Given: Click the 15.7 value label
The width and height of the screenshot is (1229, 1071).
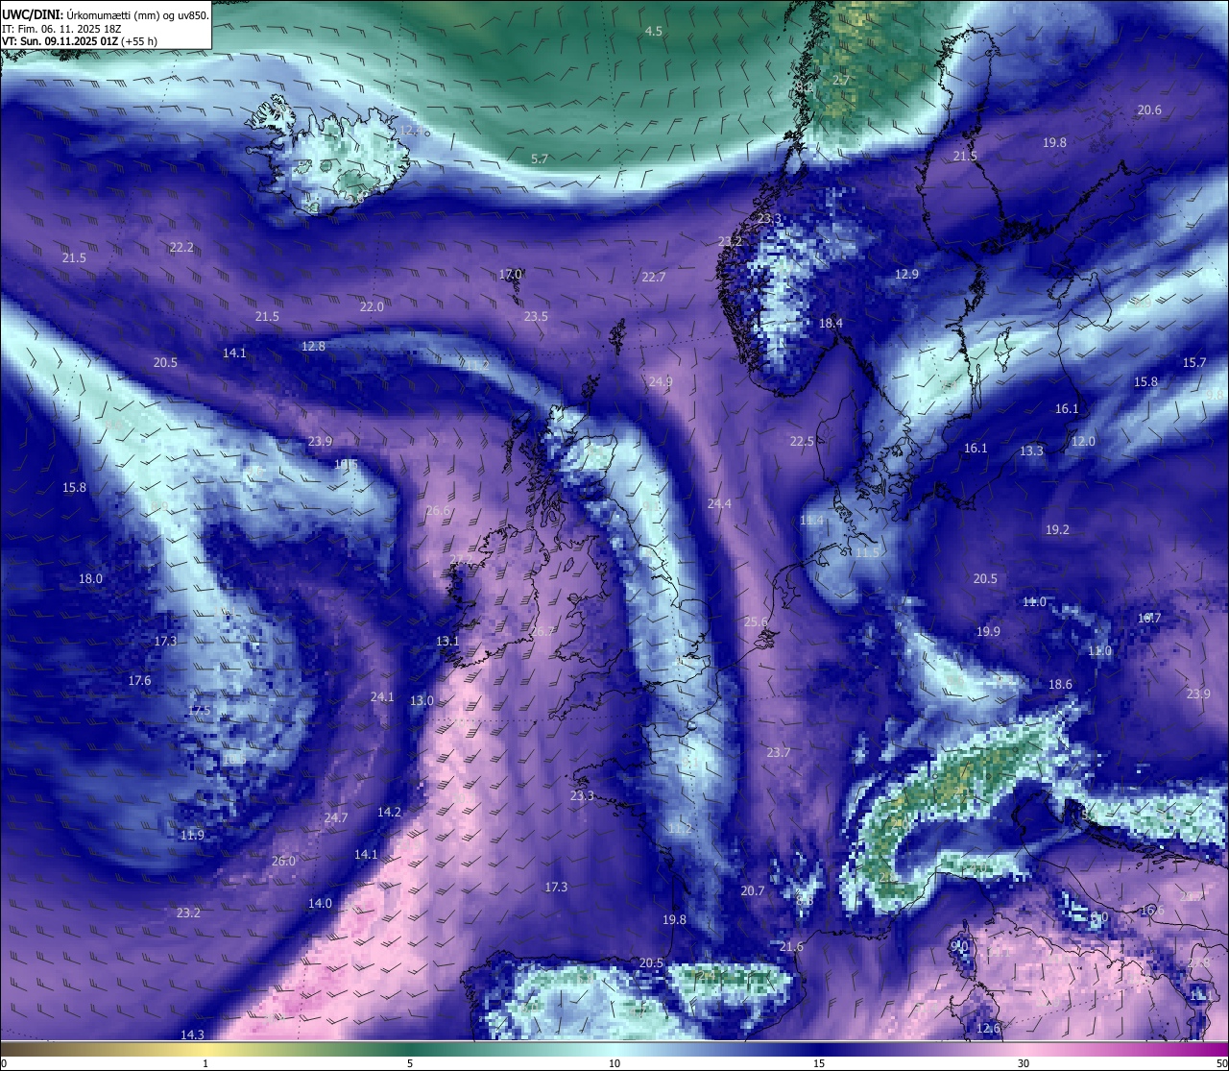Looking at the screenshot, I should point(1194,363).
